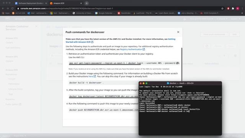This screenshot has width=245, height=138.
Task: Open the Chrome three-dot menu
Action: click(242, 8)
